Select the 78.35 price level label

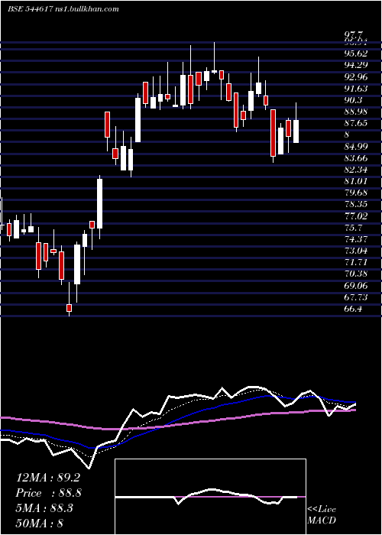pyautogui.click(x=356, y=204)
